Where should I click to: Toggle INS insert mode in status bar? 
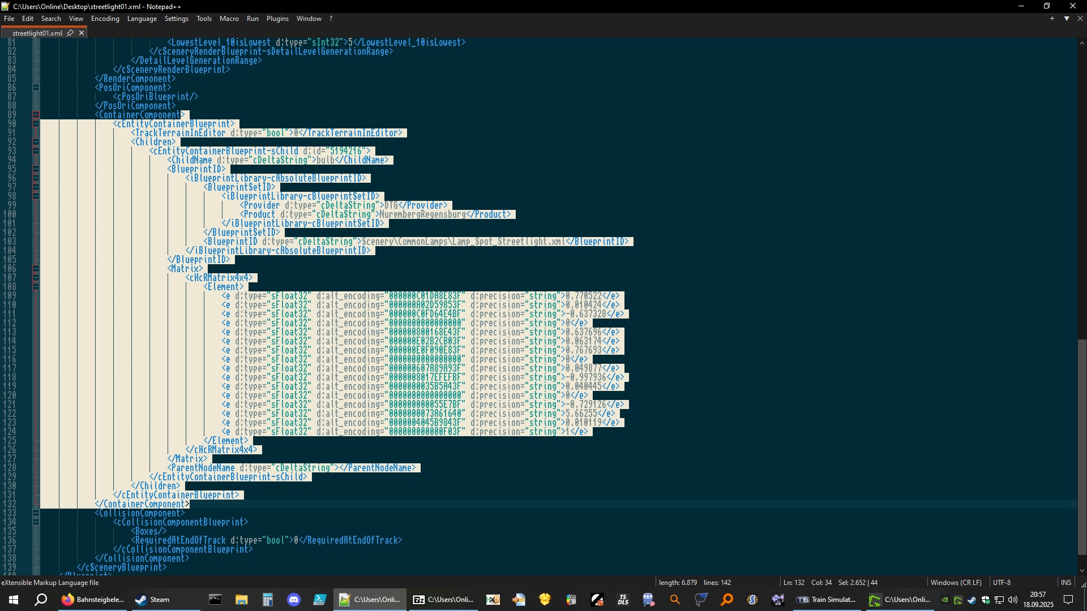click(x=1065, y=582)
